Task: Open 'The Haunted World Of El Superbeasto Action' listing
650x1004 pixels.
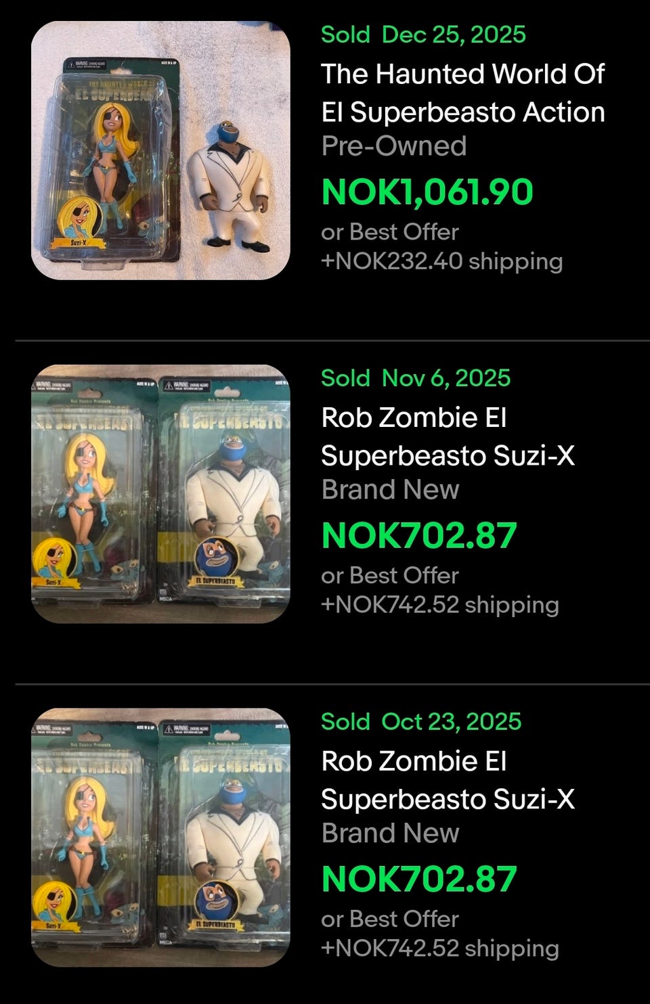Action: [x=462, y=93]
